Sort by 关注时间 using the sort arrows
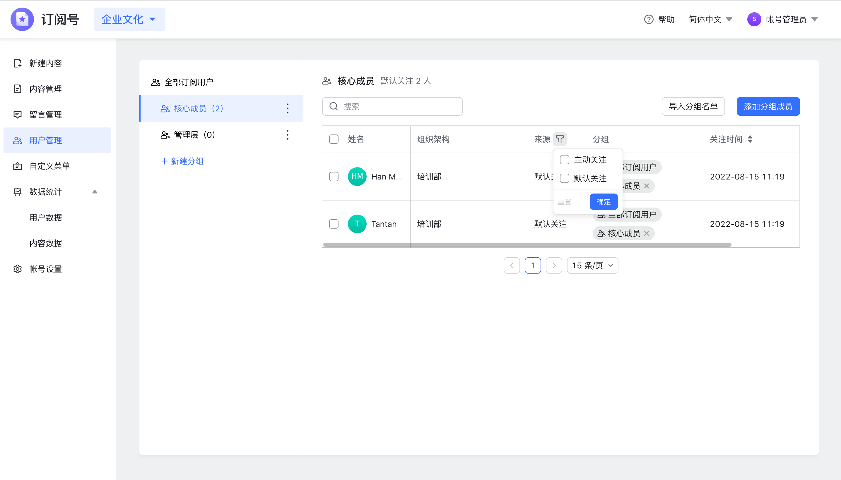Screen dimensions: 841x480 (750, 139)
